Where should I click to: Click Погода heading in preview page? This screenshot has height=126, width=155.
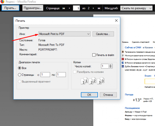[x=129, y=95]
